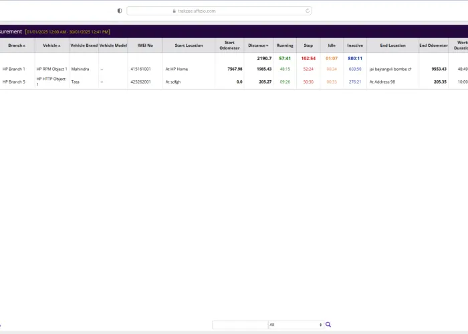Click IMEI number 415161001
Viewport: 468px width, 334px height.
140,69
